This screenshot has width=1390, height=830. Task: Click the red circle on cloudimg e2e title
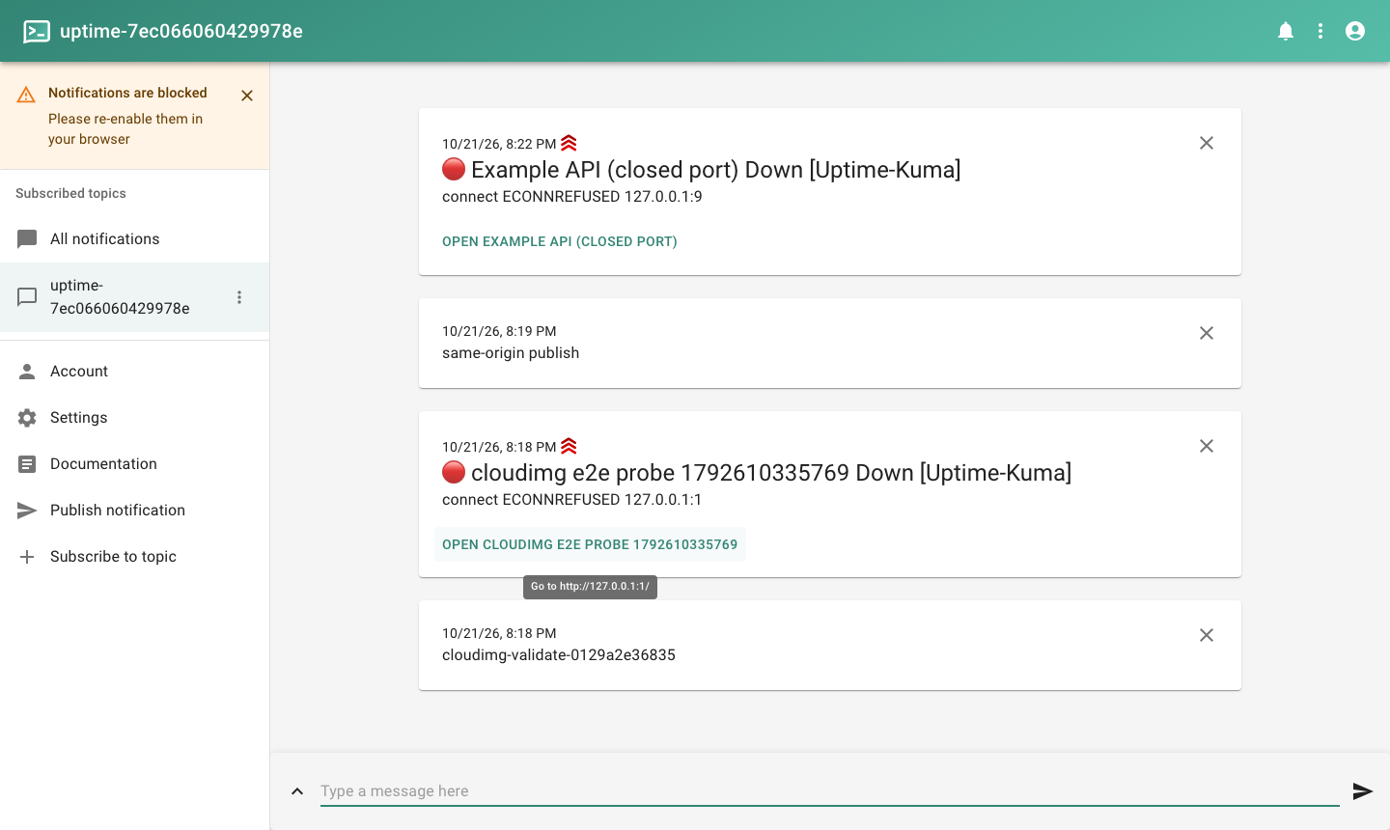point(454,473)
